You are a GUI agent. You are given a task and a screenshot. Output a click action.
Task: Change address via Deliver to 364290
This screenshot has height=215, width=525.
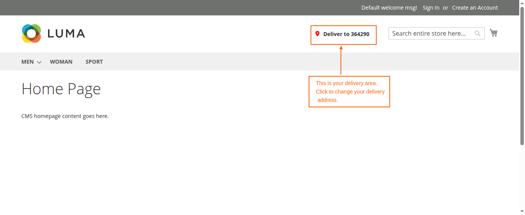pos(346,34)
